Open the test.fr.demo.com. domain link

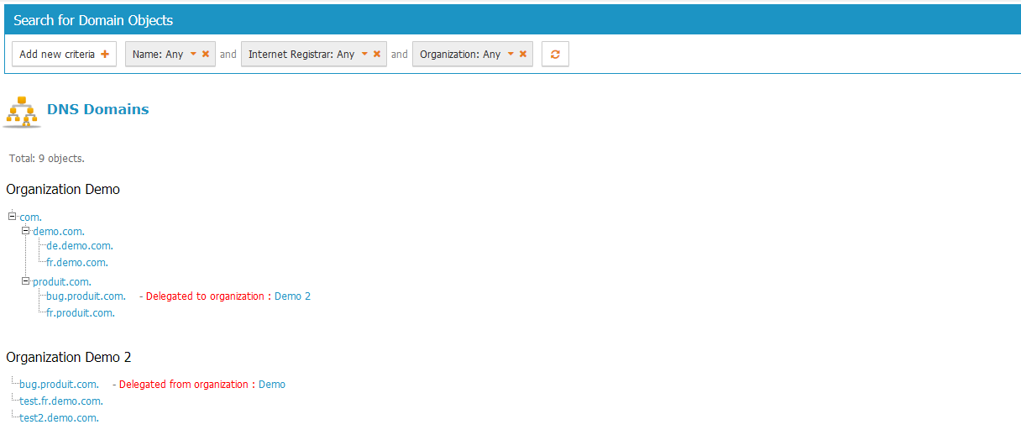(x=61, y=401)
